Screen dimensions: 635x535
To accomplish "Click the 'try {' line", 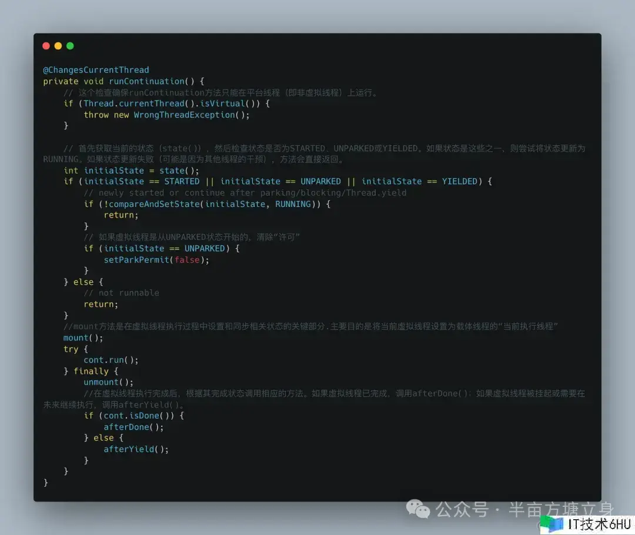I will (76, 349).
